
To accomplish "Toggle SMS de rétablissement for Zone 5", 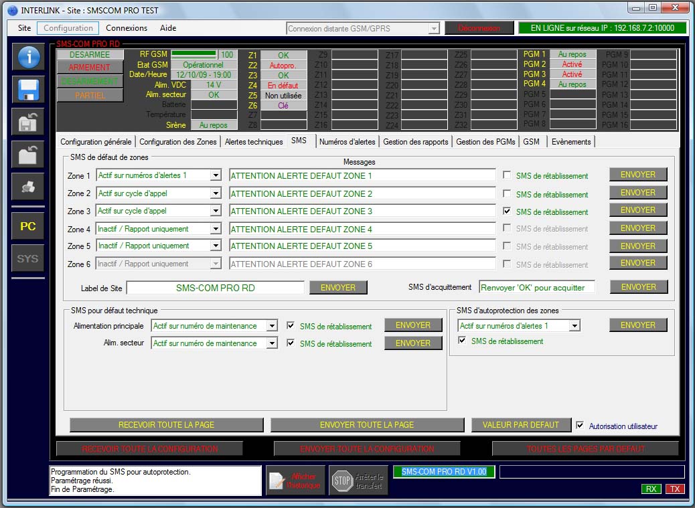I will [x=507, y=246].
